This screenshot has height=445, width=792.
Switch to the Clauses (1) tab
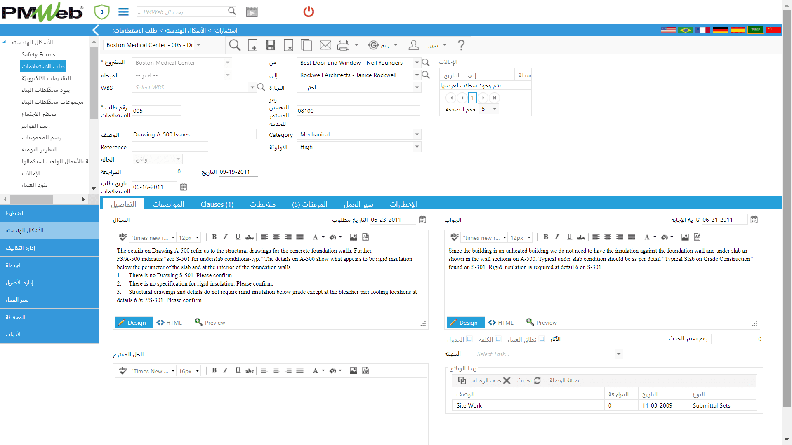217,204
